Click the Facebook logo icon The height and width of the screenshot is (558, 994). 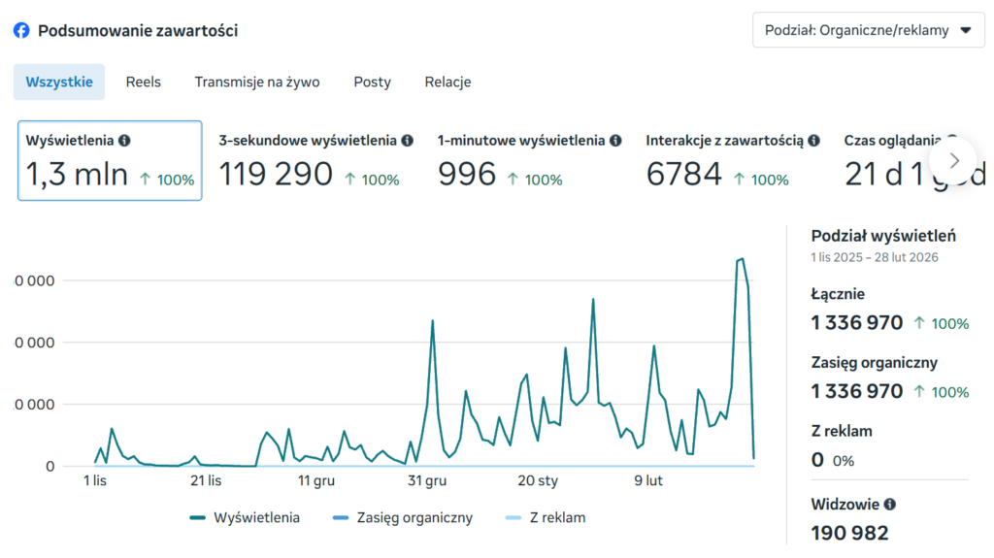pyautogui.click(x=21, y=30)
